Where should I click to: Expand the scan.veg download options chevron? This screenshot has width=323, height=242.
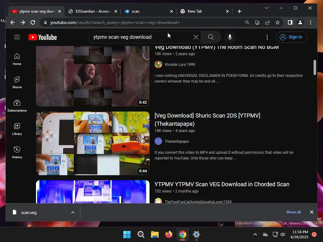[73, 213]
